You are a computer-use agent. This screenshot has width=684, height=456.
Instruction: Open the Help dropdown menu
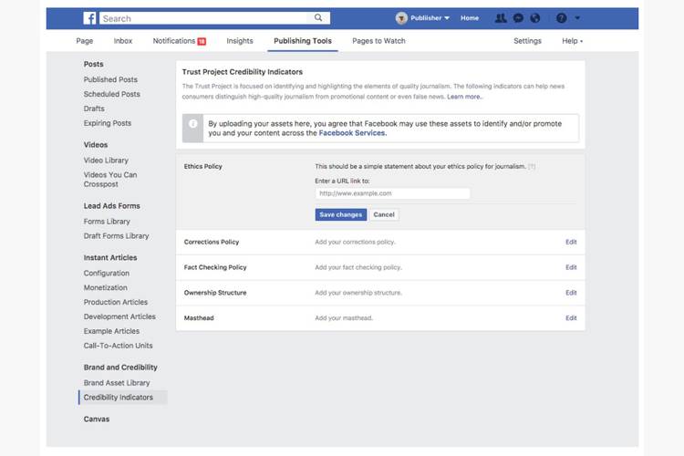point(573,41)
